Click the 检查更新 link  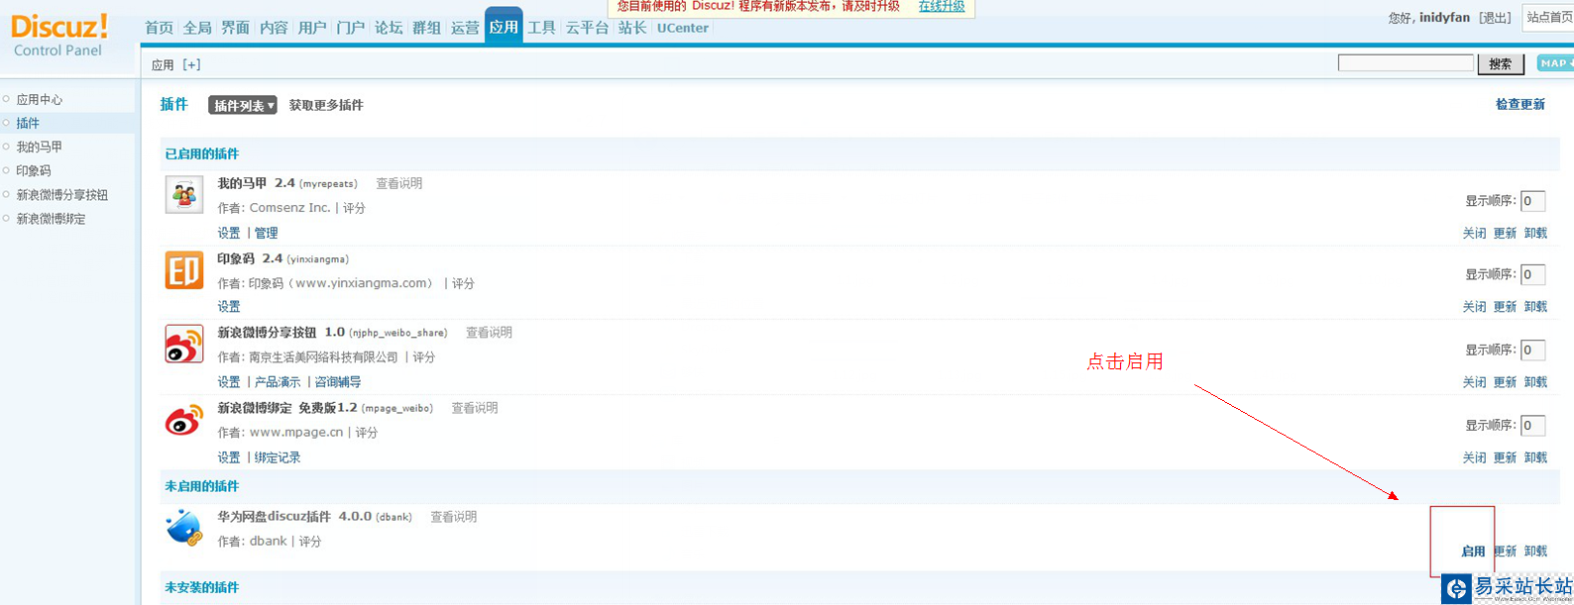tap(1520, 104)
